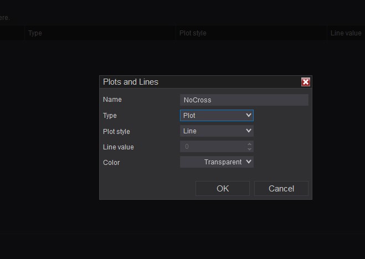Click the Plot style column header
Image resolution: width=365 pixels, height=259 pixels.
point(193,33)
